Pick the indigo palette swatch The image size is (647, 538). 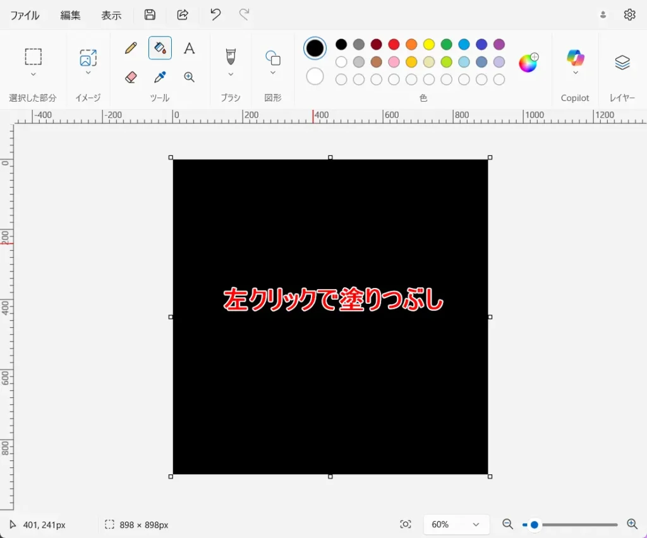[481, 44]
